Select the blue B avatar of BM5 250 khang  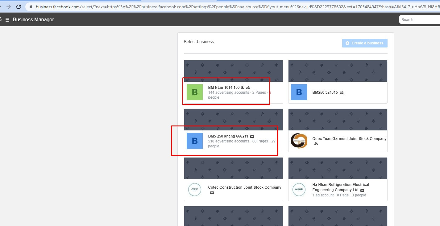coord(195,141)
